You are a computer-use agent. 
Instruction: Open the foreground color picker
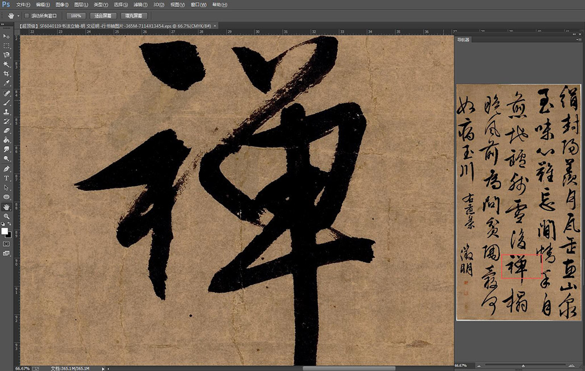tap(4, 231)
